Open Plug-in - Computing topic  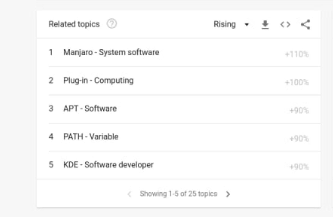[x=98, y=80]
